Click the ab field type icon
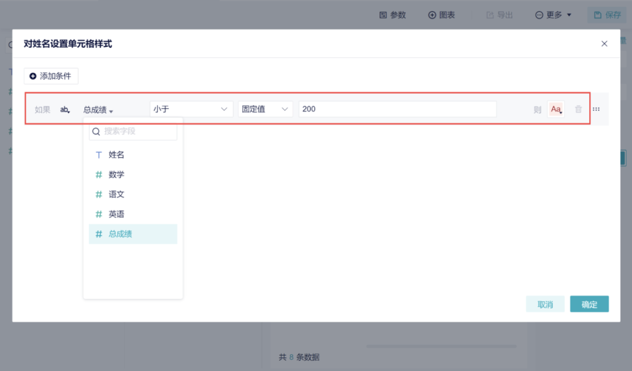 tap(65, 109)
